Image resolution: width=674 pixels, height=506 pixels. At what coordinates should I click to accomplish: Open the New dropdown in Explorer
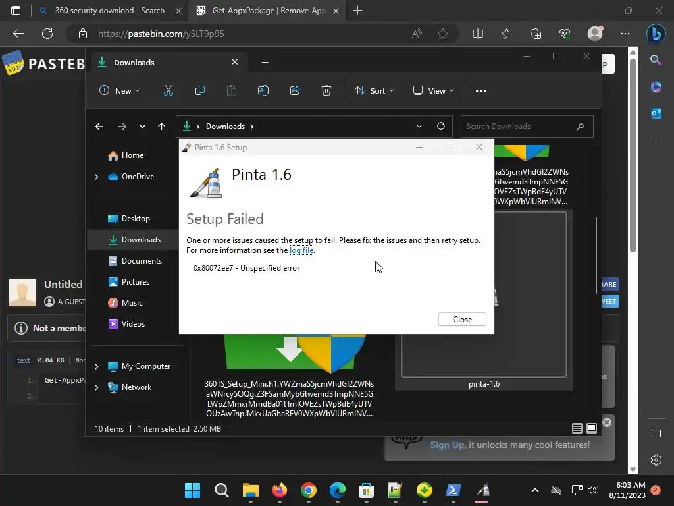120,91
